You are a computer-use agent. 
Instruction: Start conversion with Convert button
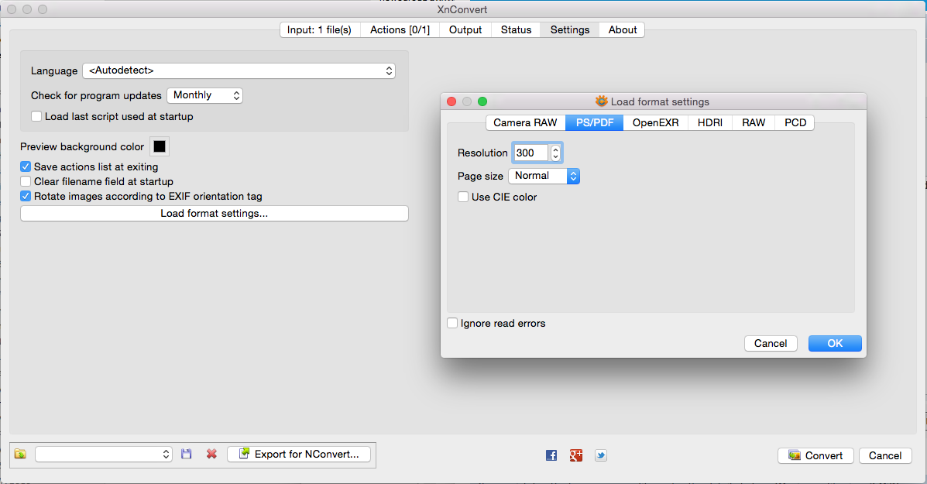[815, 455]
